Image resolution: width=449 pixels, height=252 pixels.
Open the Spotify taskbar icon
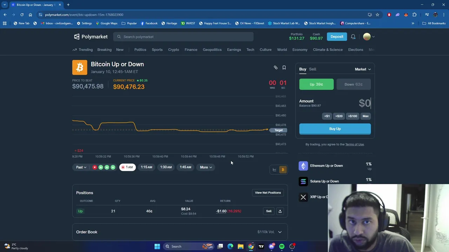point(282,246)
